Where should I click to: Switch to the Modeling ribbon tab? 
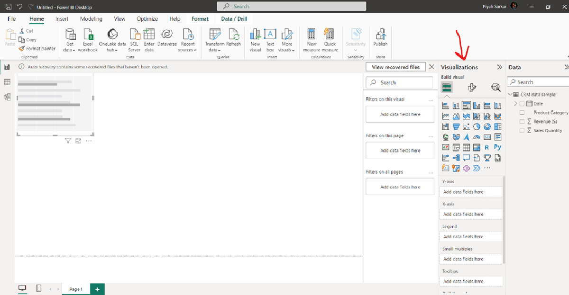pos(91,19)
